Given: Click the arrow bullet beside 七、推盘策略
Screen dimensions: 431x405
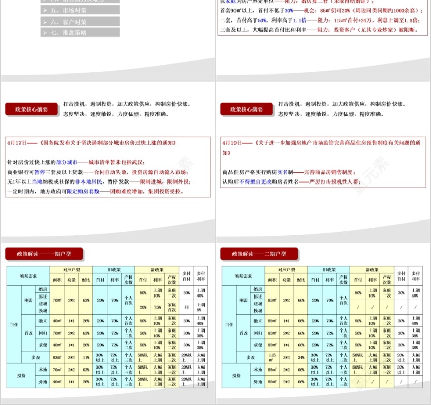Looking at the screenshot, I should pyautogui.click(x=45, y=32).
